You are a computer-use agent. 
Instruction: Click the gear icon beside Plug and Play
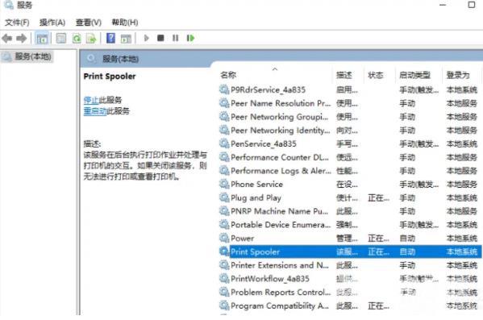pyautogui.click(x=224, y=197)
